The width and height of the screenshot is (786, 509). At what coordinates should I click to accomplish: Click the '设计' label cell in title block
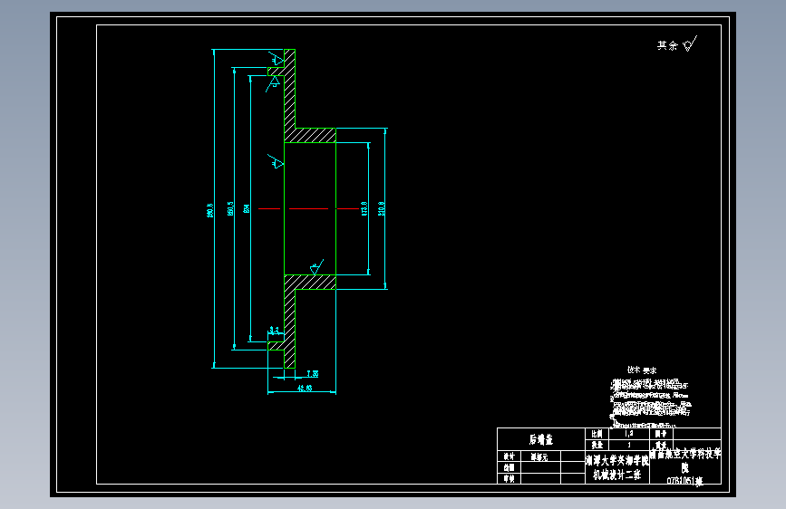point(509,456)
